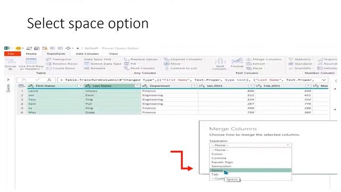Click the Standard command
The height and width of the screenshot is (192, 341).
click(301, 64)
